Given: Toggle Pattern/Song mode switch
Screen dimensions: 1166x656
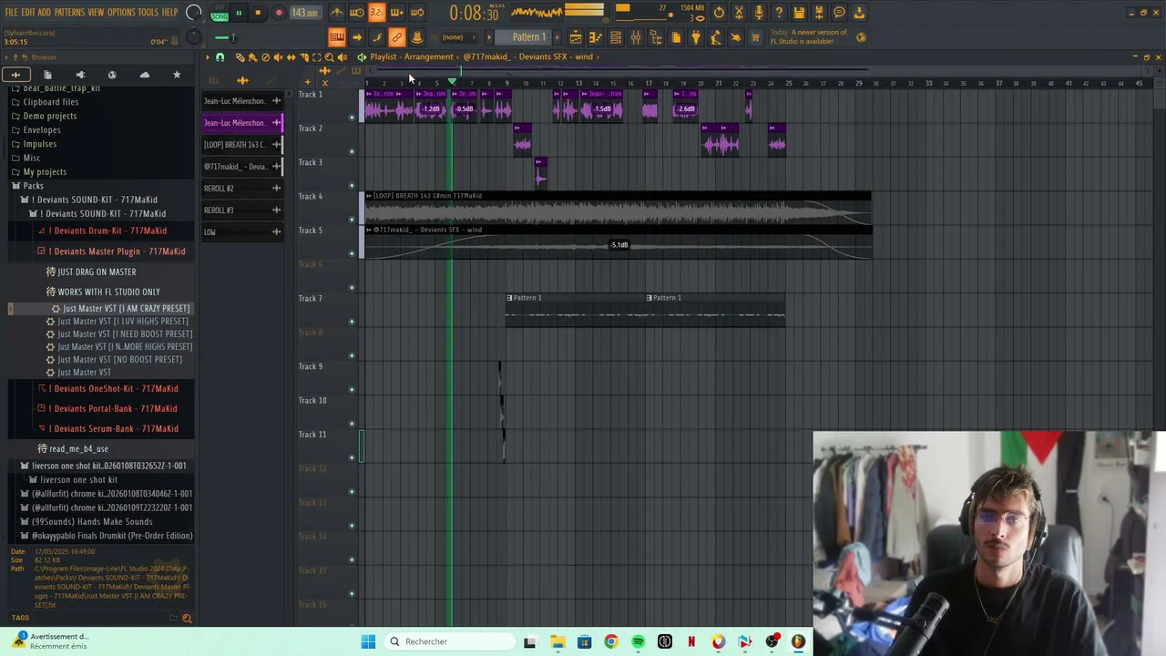Looking at the screenshot, I should (x=220, y=13).
